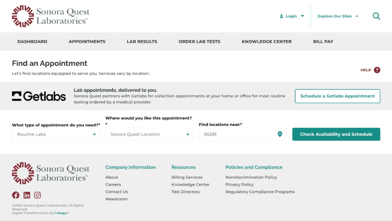Open the Newsroom footer link

coord(117,199)
